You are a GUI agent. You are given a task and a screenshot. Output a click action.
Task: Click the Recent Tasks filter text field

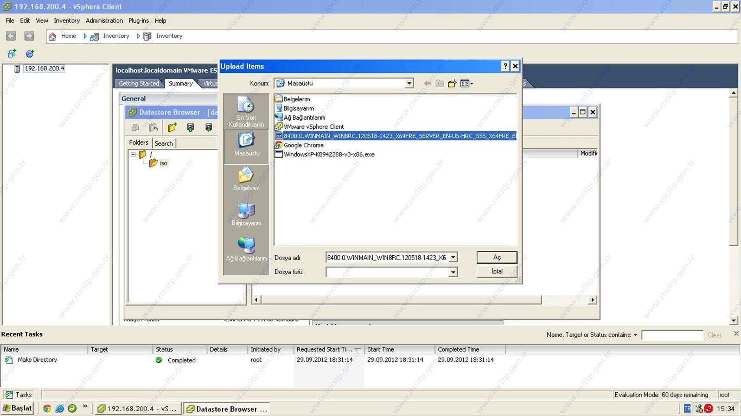click(x=672, y=335)
